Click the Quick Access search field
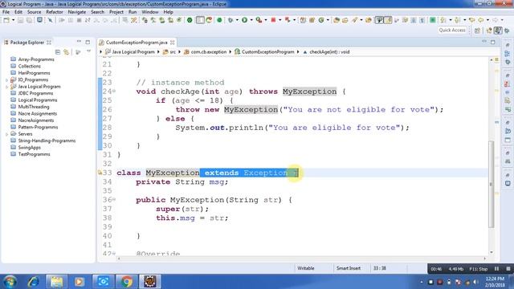The width and height of the screenshot is (514, 289). (x=452, y=31)
